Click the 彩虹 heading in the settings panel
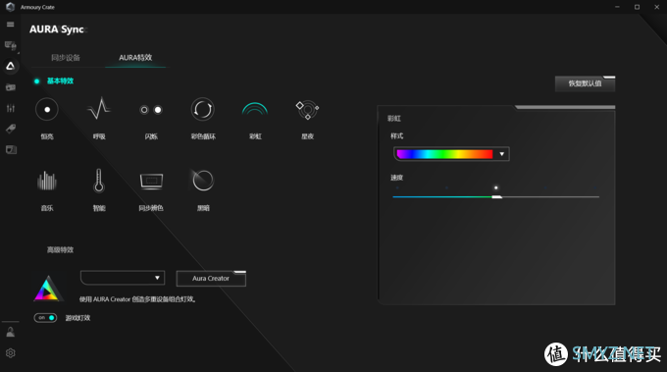This screenshot has width=667, height=372. [394, 119]
